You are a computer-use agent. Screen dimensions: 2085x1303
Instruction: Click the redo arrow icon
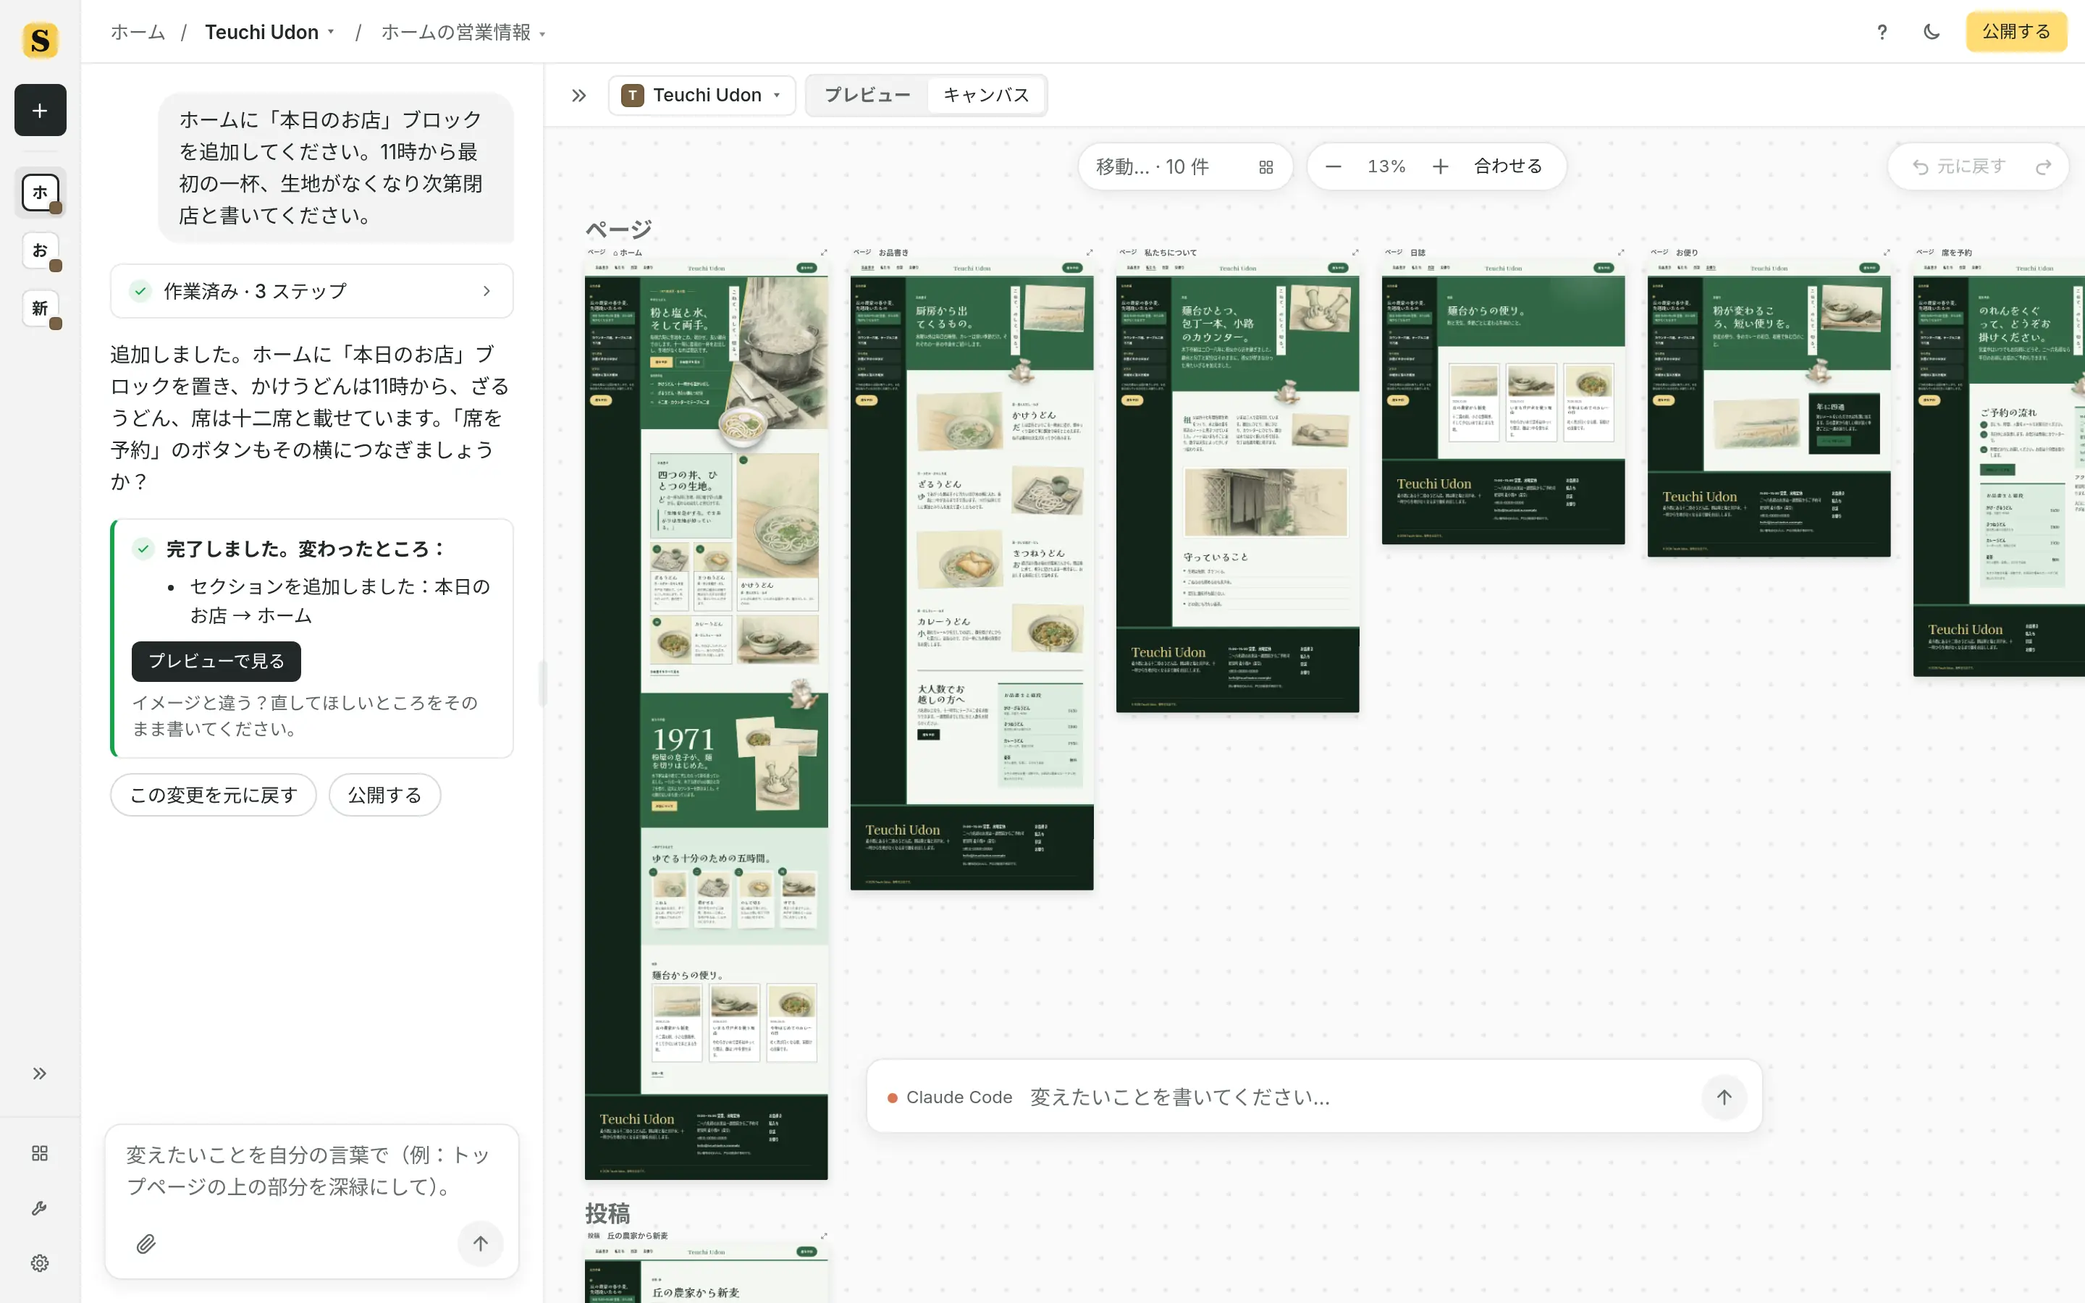click(x=2044, y=167)
